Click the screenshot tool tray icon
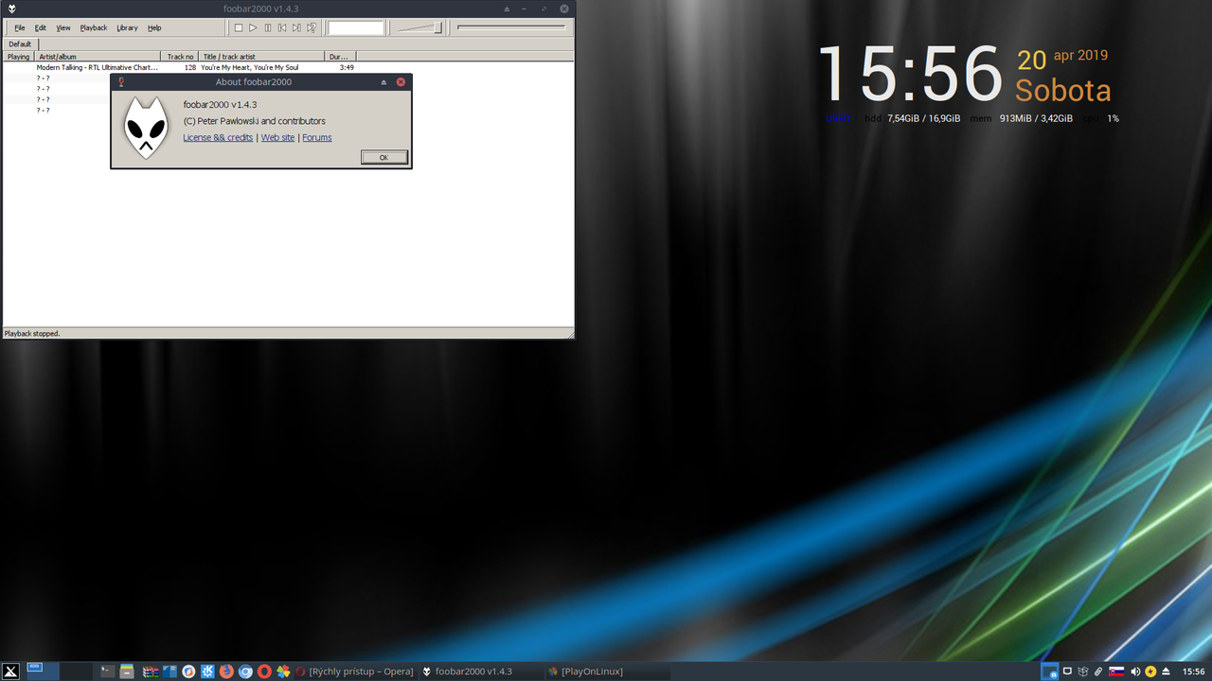This screenshot has width=1212, height=681. (1049, 672)
